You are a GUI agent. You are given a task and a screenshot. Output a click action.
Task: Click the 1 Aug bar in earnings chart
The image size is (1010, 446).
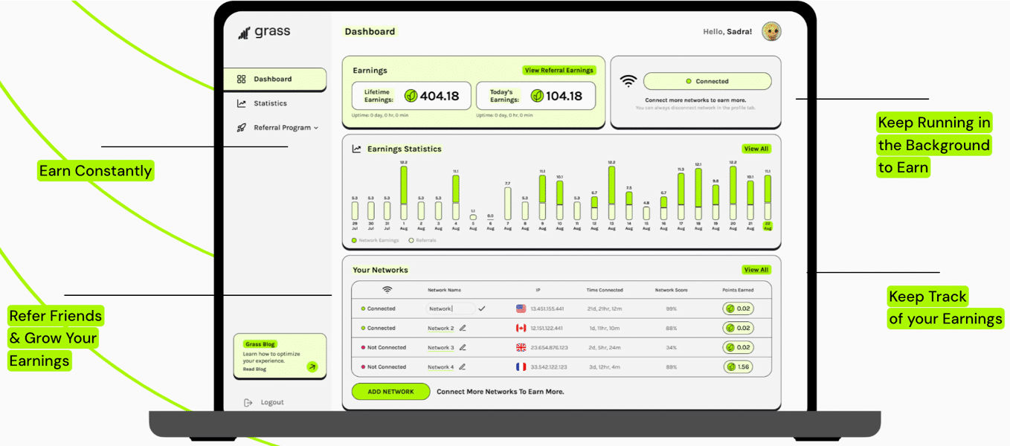point(404,193)
